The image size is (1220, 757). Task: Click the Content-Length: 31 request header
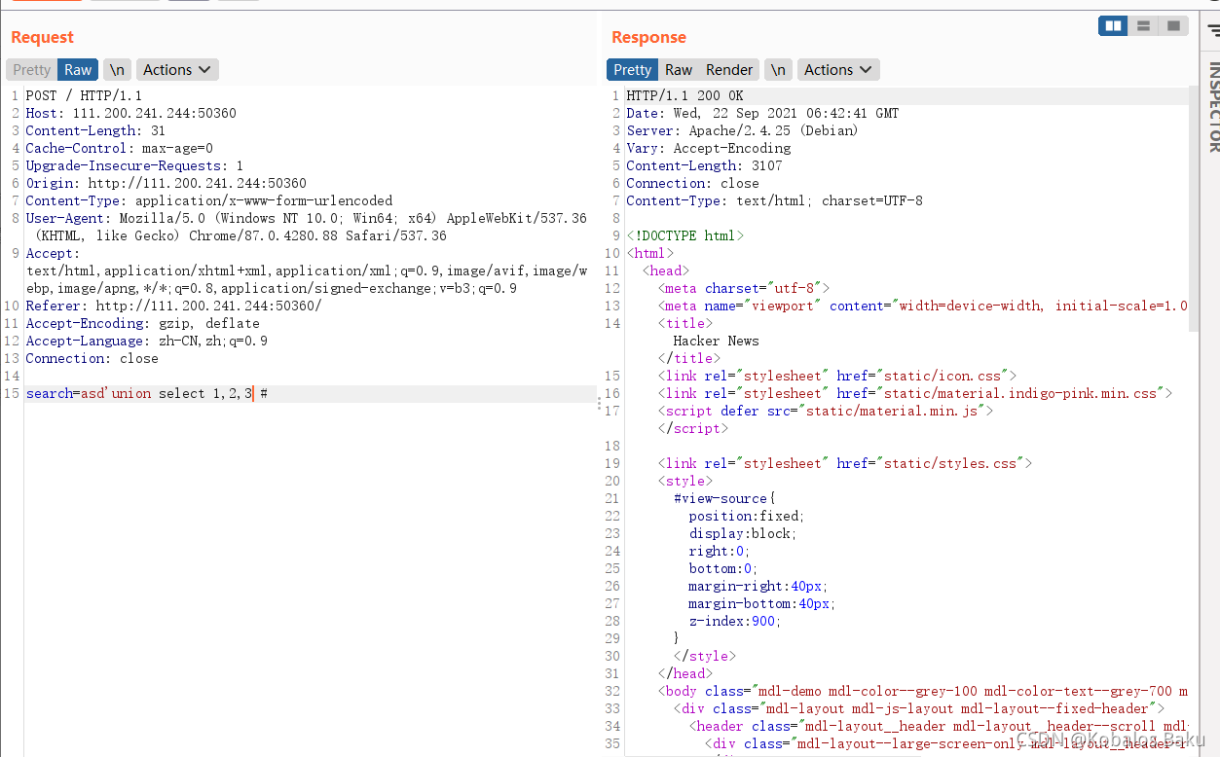pyautogui.click(x=95, y=130)
